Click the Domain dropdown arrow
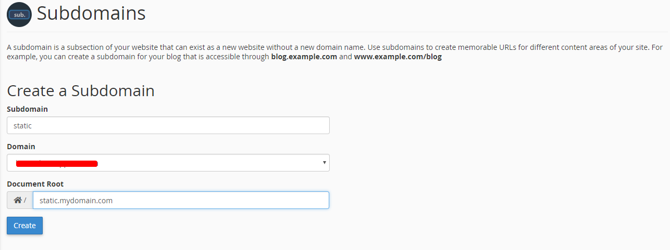The height and width of the screenshot is (250, 670). (x=325, y=163)
